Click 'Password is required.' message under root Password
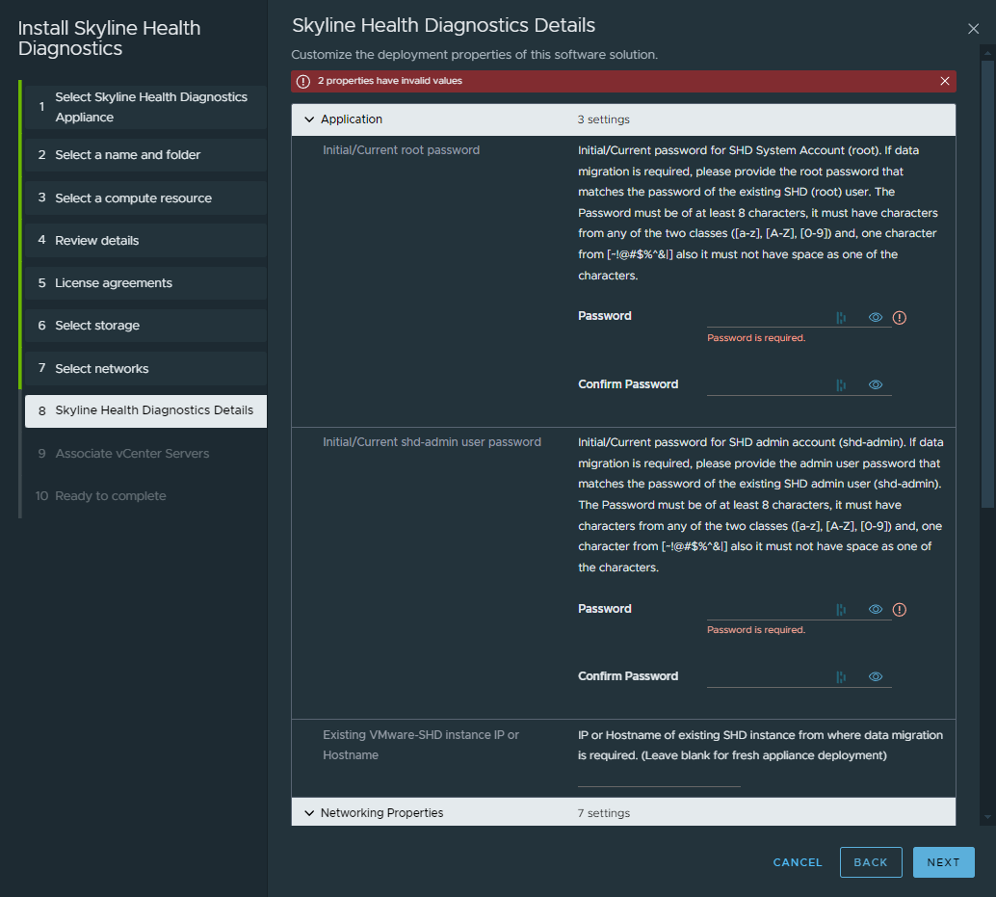This screenshot has width=996, height=897. click(x=756, y=338)
